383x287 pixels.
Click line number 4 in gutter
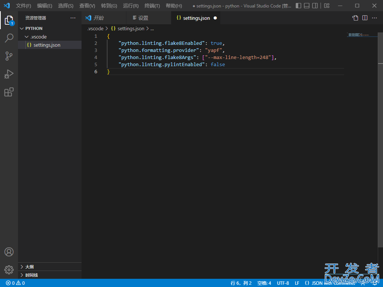coord(96,57)
